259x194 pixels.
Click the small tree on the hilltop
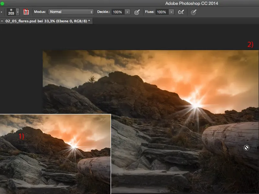click(92, 79)
